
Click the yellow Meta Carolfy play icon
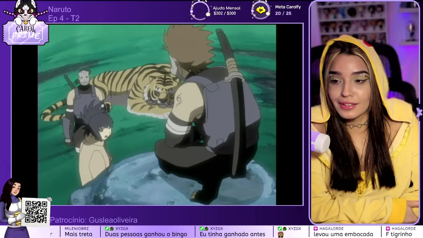(261, 10)
